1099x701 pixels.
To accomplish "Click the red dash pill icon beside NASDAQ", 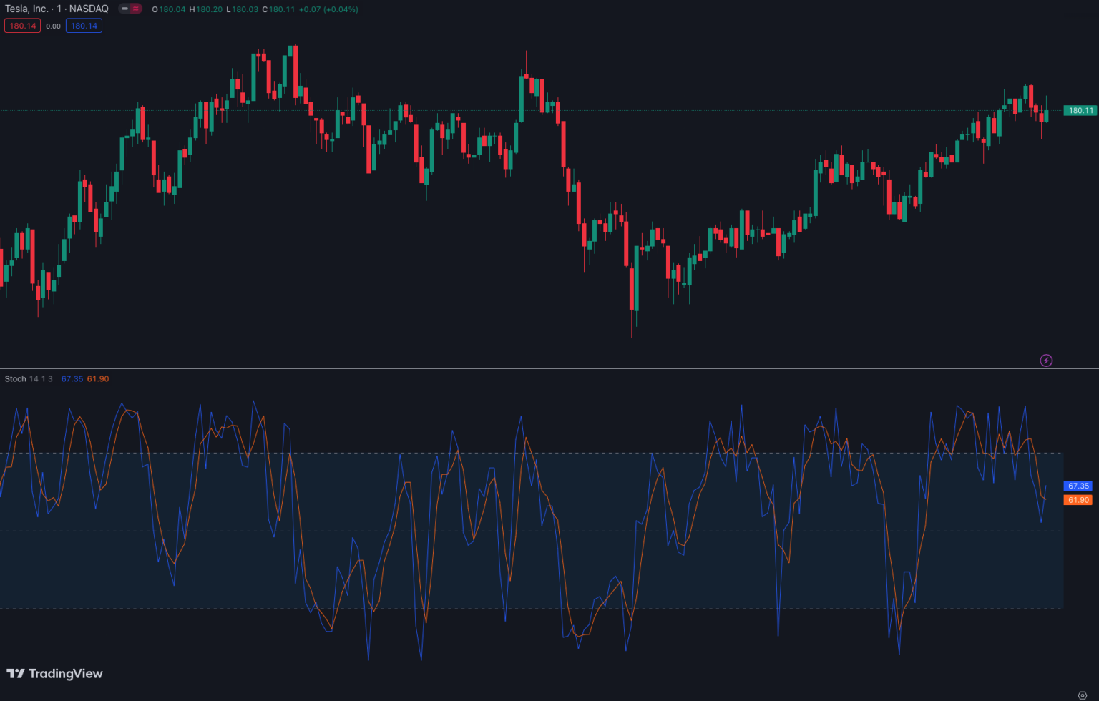I will tap(123, 10).
